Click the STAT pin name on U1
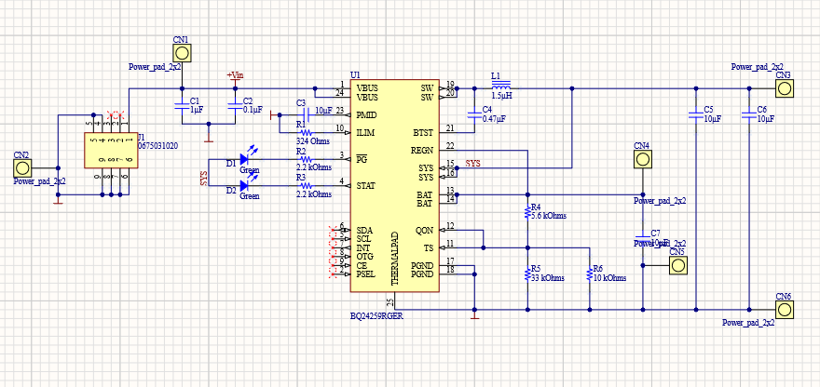Image resolution: width=820 pixels, height=387 pixels. (366, 185)
